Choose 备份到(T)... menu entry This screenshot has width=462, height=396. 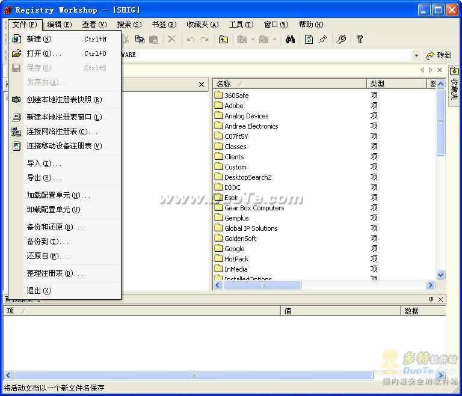coord(65,241)
